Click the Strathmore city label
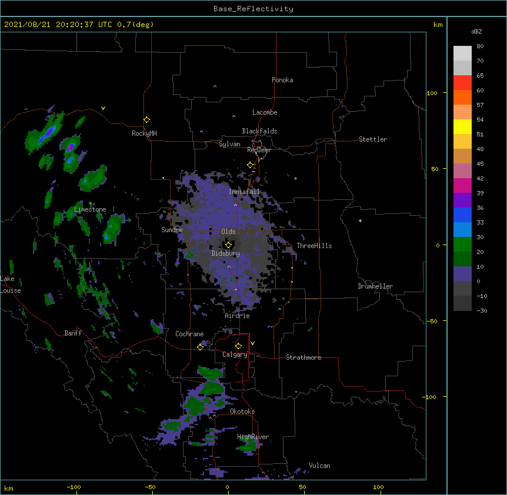The width and height of the screenshot is (507, 495). [x=303, y=357]
